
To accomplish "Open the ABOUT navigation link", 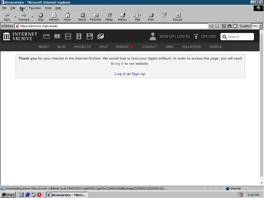I will coord(43,47).
